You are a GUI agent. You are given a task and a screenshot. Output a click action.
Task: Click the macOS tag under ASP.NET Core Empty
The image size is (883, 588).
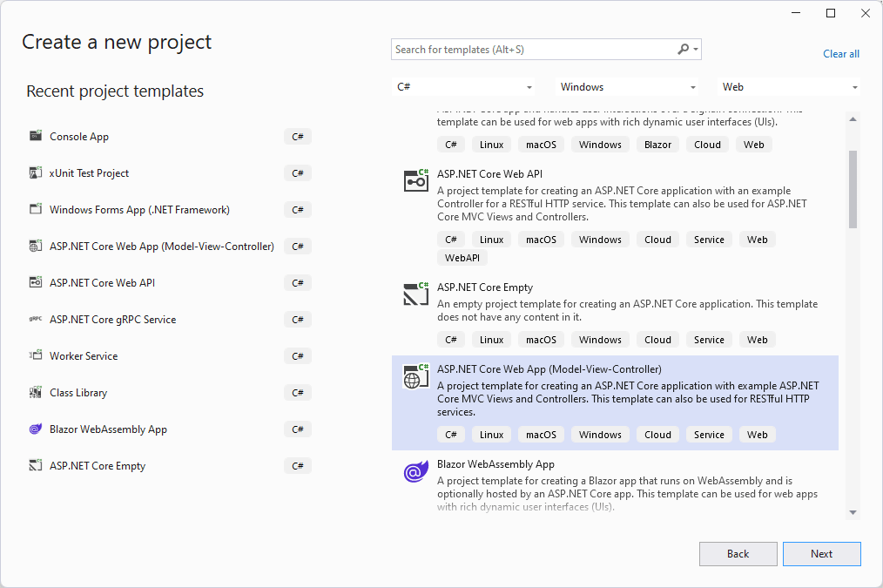pos(541,340)
